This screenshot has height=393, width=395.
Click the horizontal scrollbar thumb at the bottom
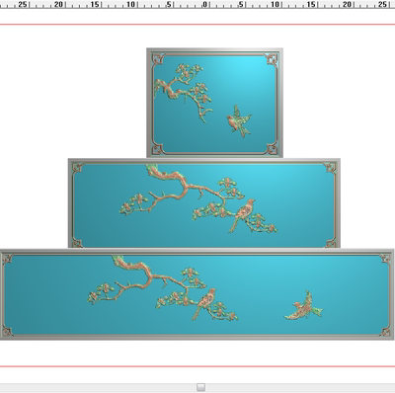pyautogui.click(x=201, y=387)
